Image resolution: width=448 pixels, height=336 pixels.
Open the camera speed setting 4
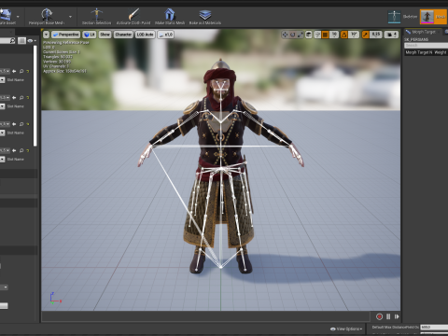391,35
